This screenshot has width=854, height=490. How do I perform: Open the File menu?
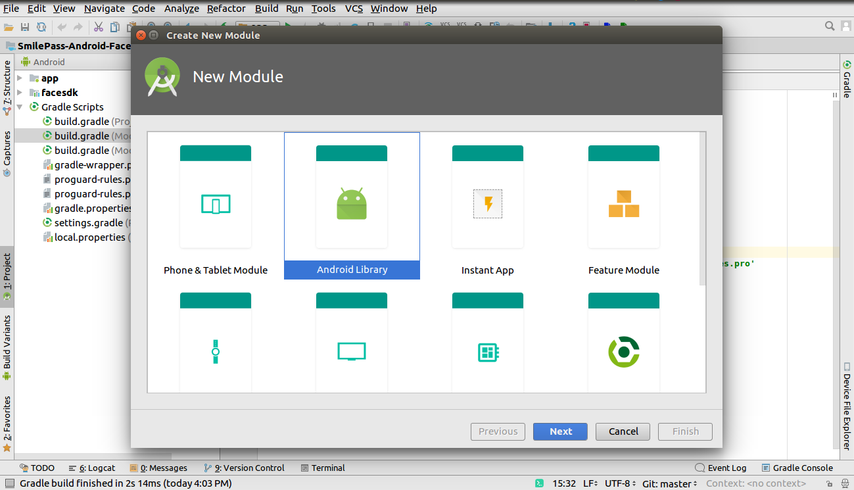point(11,9)
